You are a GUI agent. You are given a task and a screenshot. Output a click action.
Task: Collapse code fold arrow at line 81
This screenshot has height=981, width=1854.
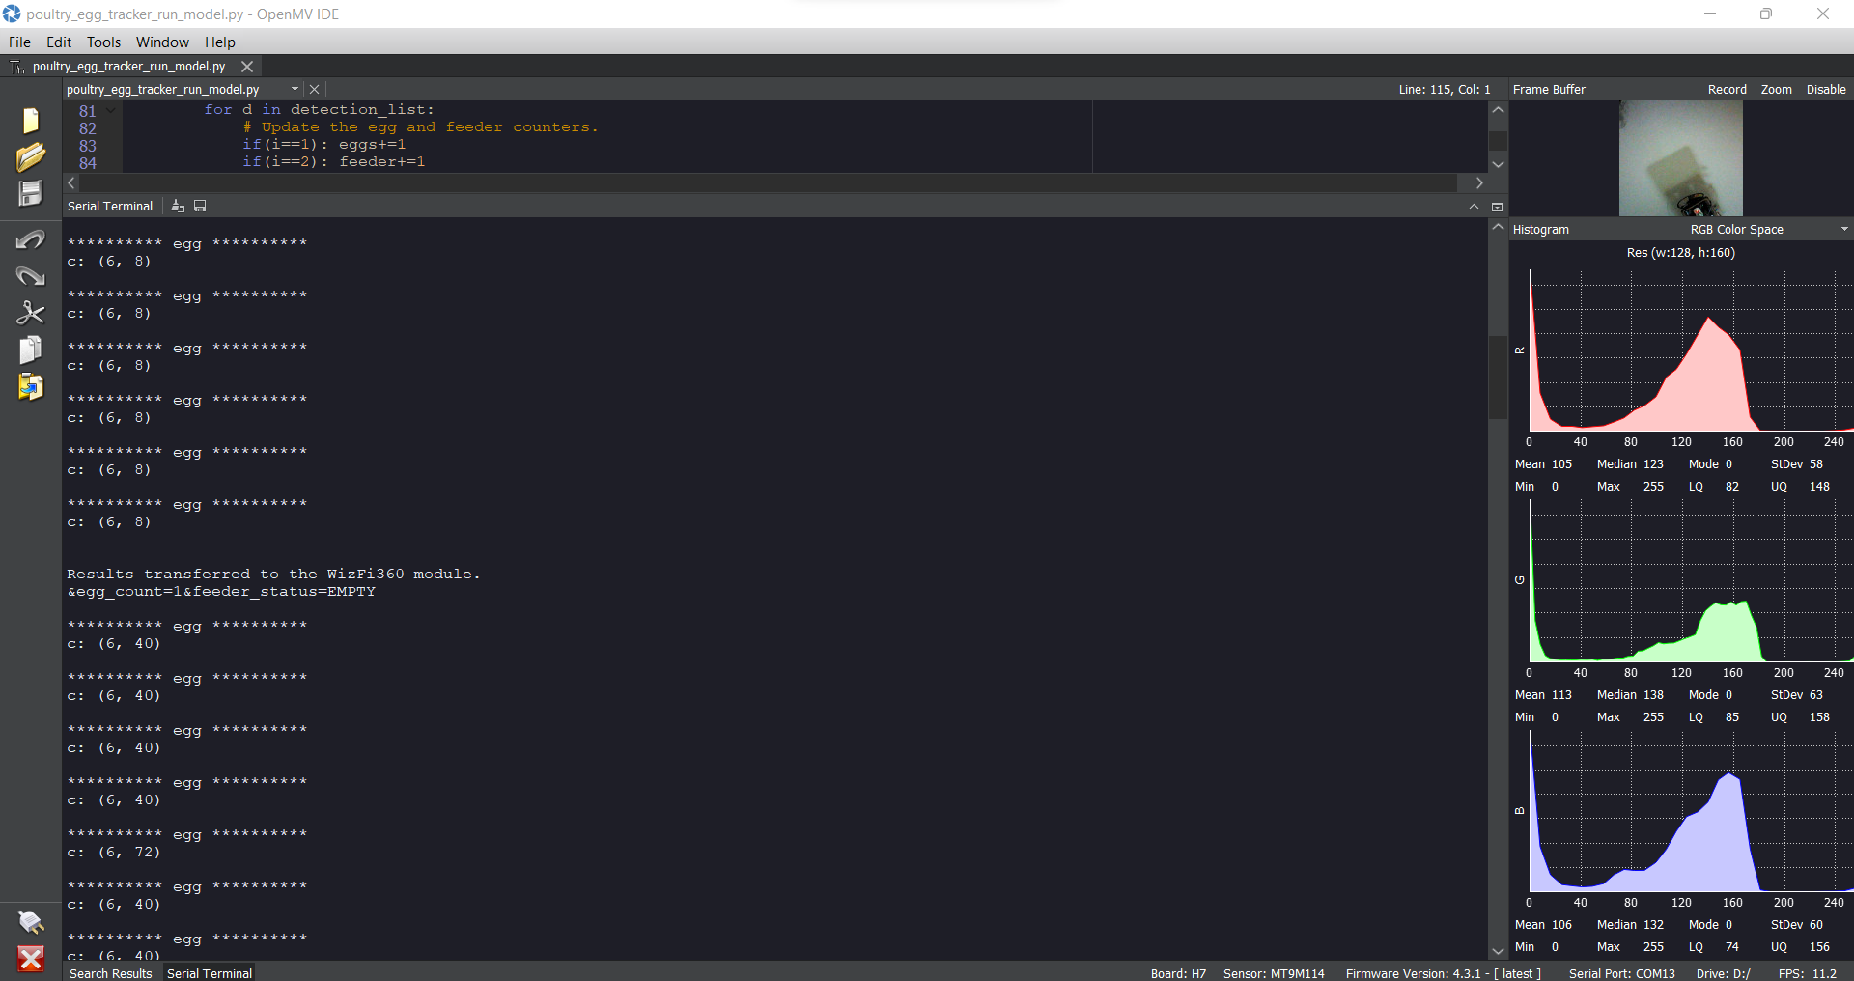click(112, 110)
